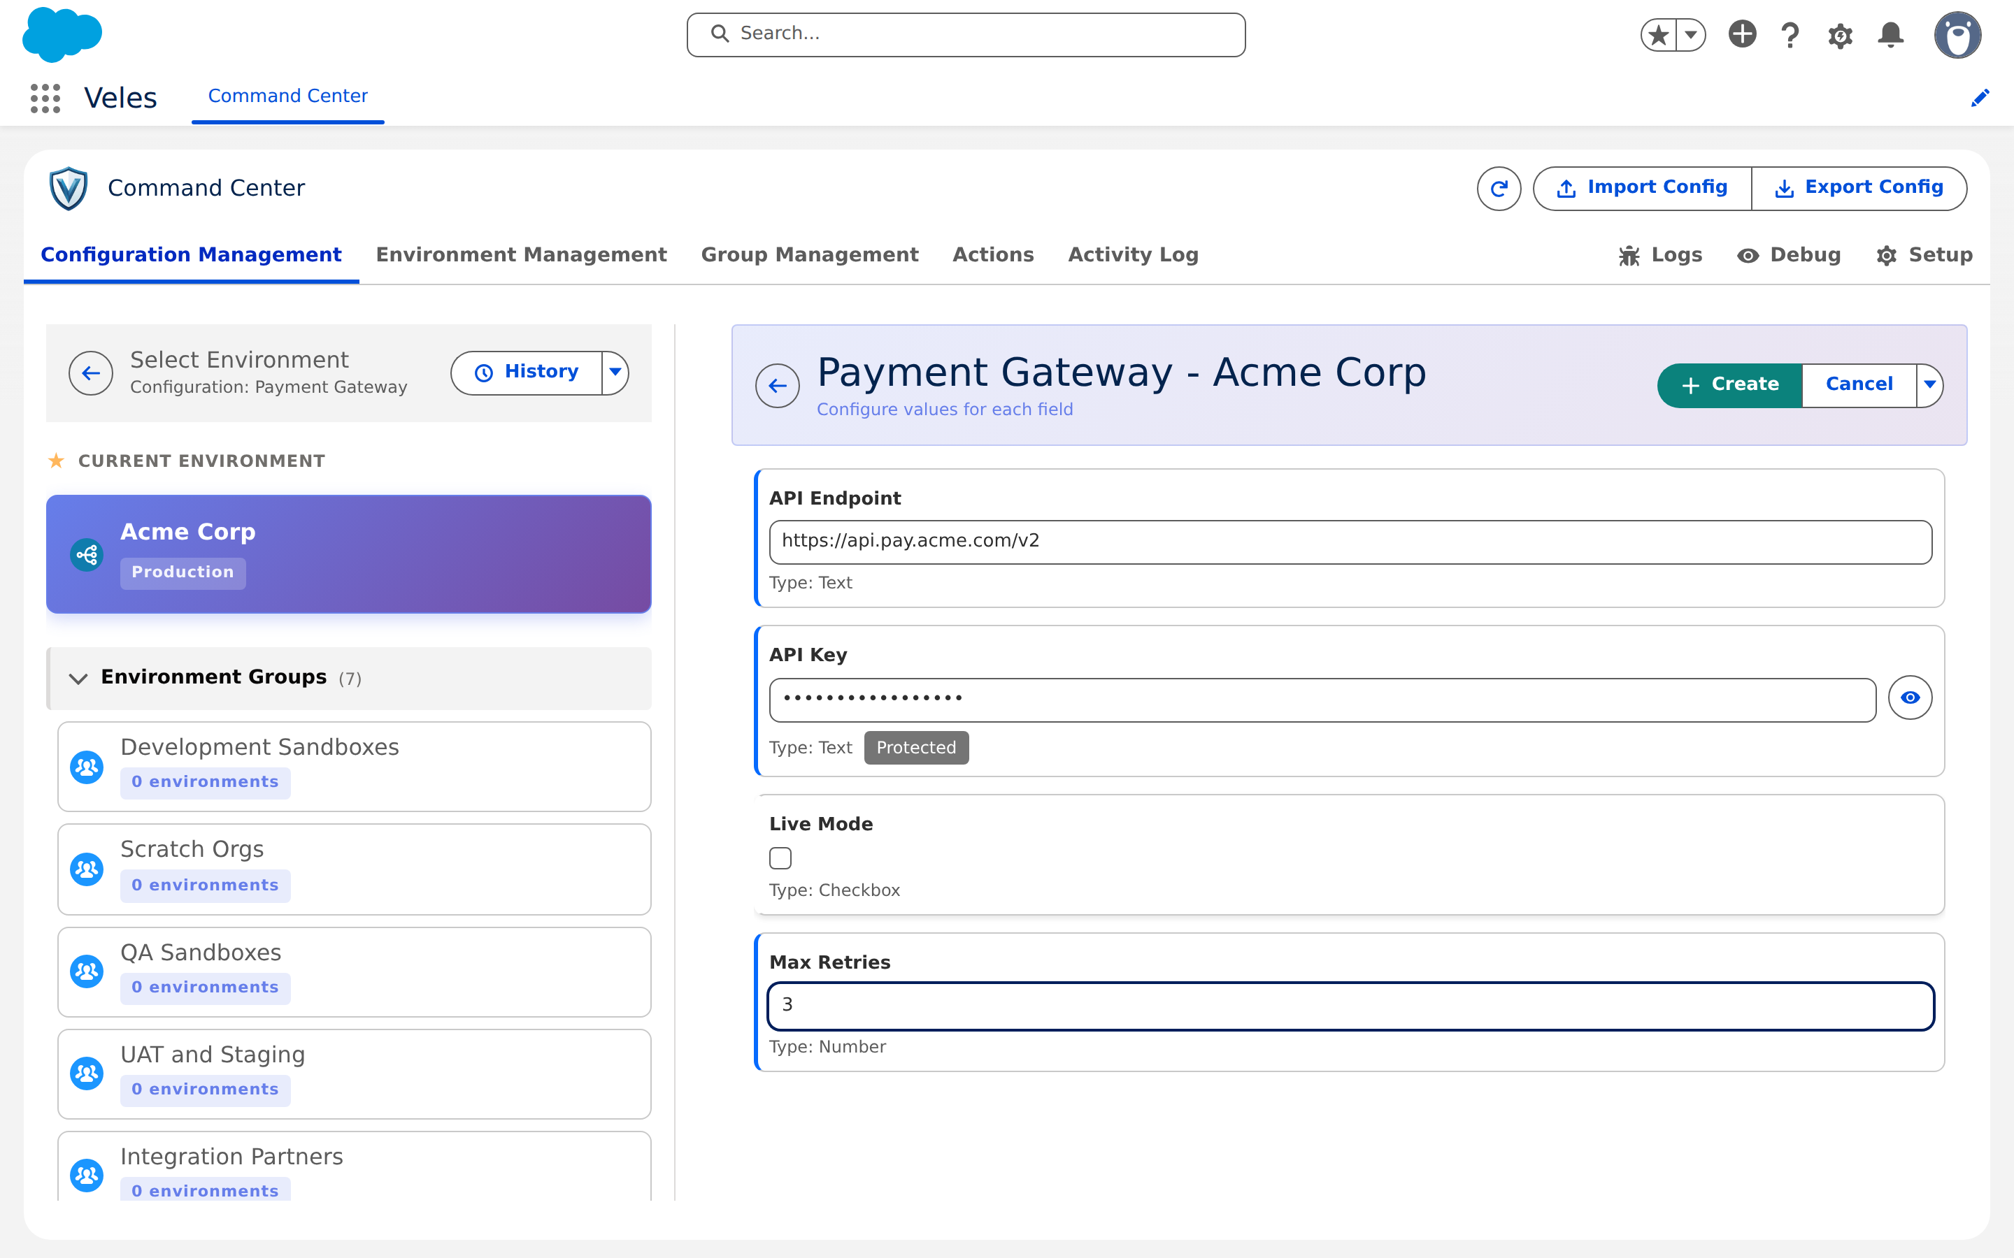This screenshot has height=1258, width=2014.
Task: Open the App Launcher dots grid
Action: point(45,98)
